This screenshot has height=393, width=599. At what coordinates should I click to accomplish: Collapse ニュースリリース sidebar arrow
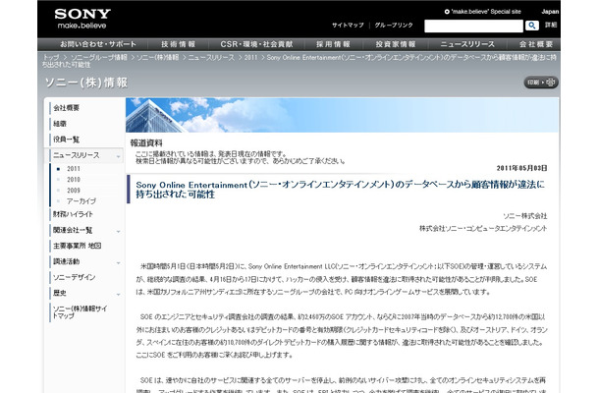118,156
